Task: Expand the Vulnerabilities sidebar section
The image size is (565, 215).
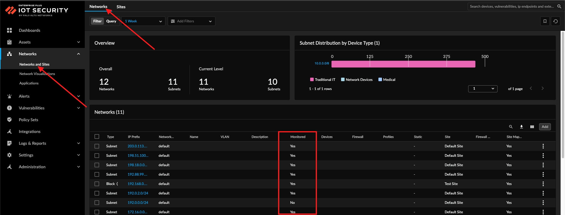Action: [79, 108]
